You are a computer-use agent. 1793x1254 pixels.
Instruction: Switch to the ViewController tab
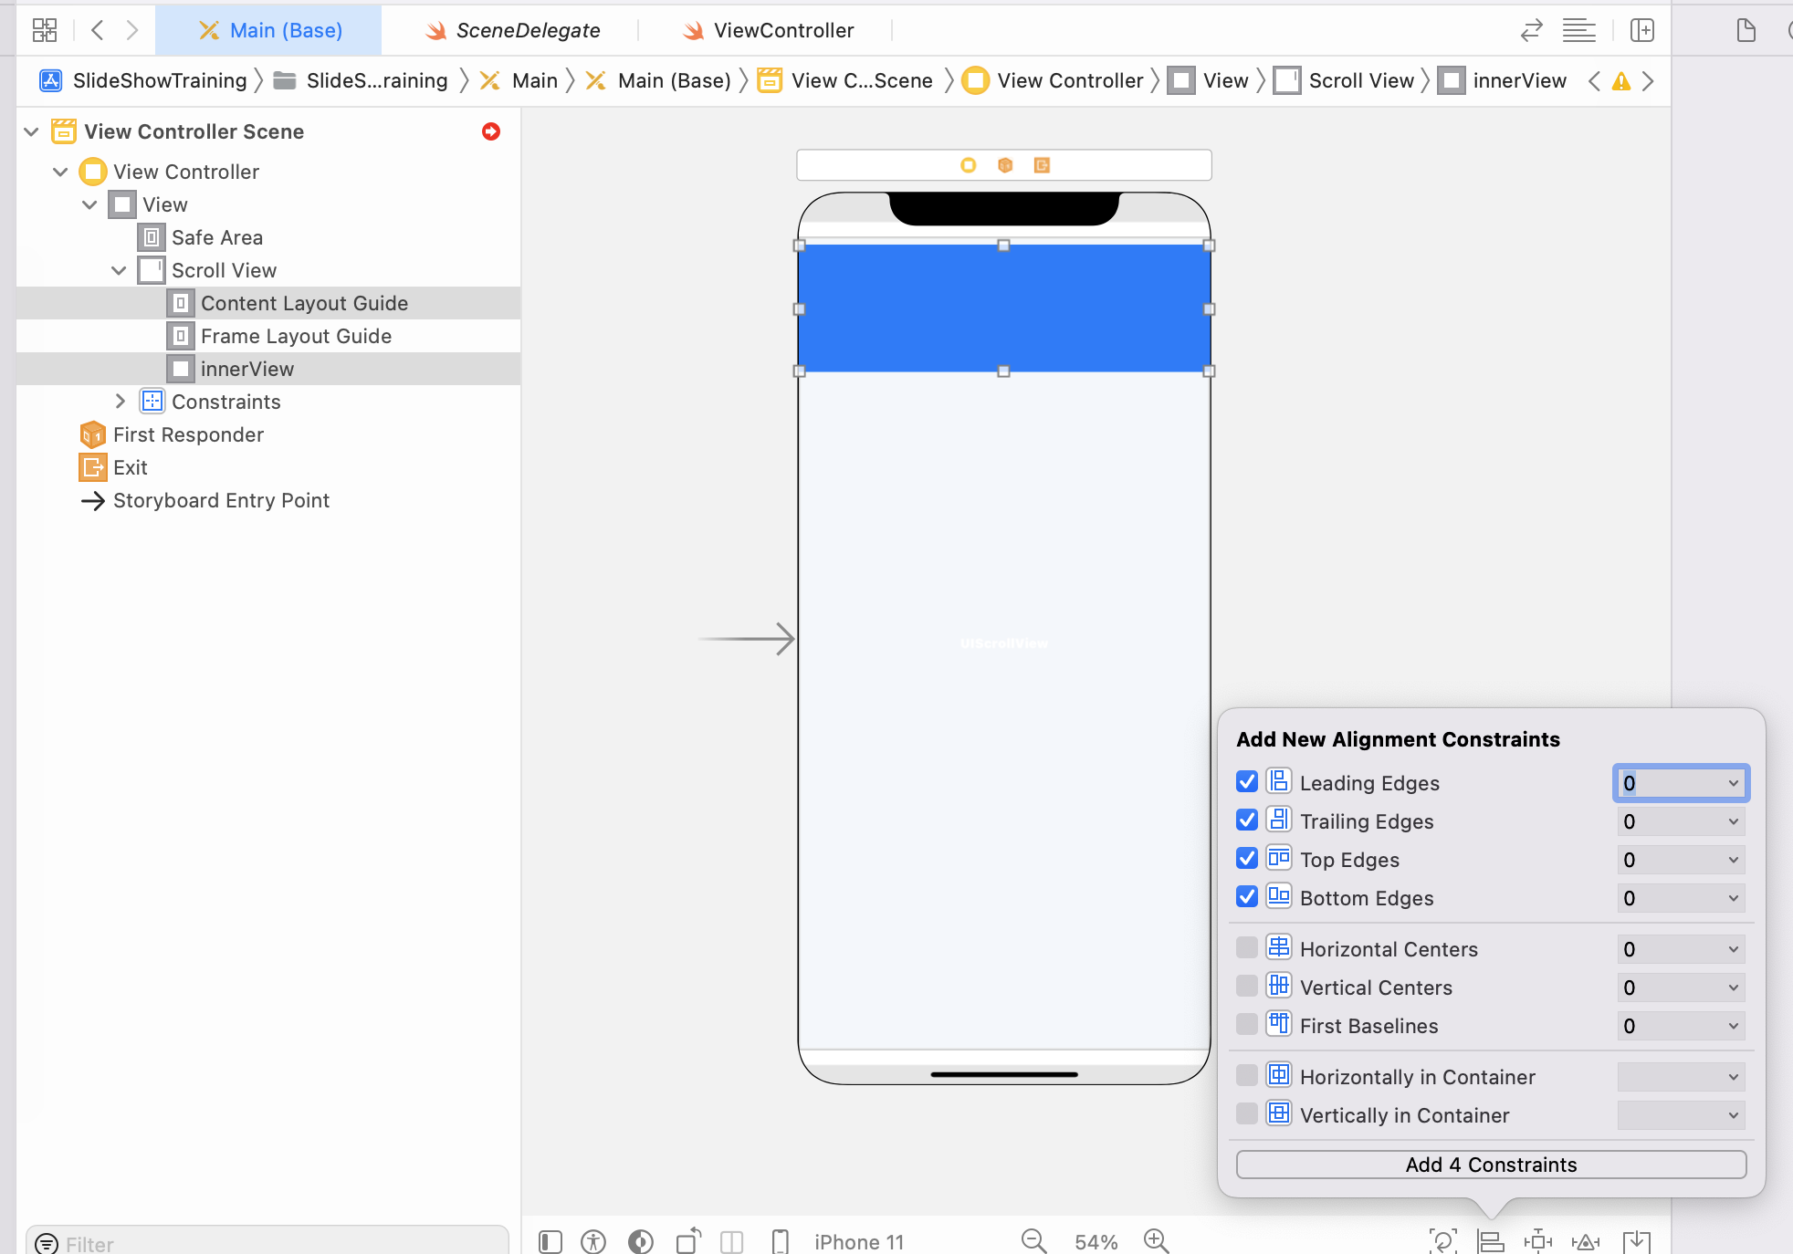[768, 30]
